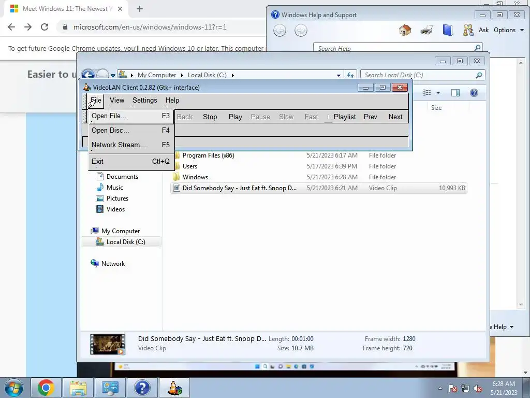Viewport: 530px width, 398px height.
Task: Select the Windows folder row
Action: coord(319,177)
